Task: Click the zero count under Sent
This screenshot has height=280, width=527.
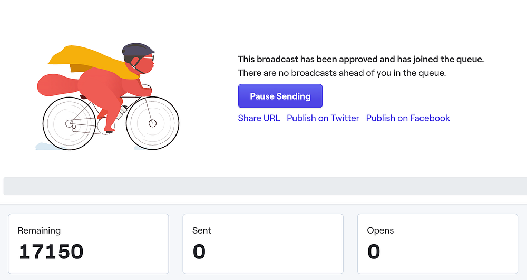Action: click(199, 252)
